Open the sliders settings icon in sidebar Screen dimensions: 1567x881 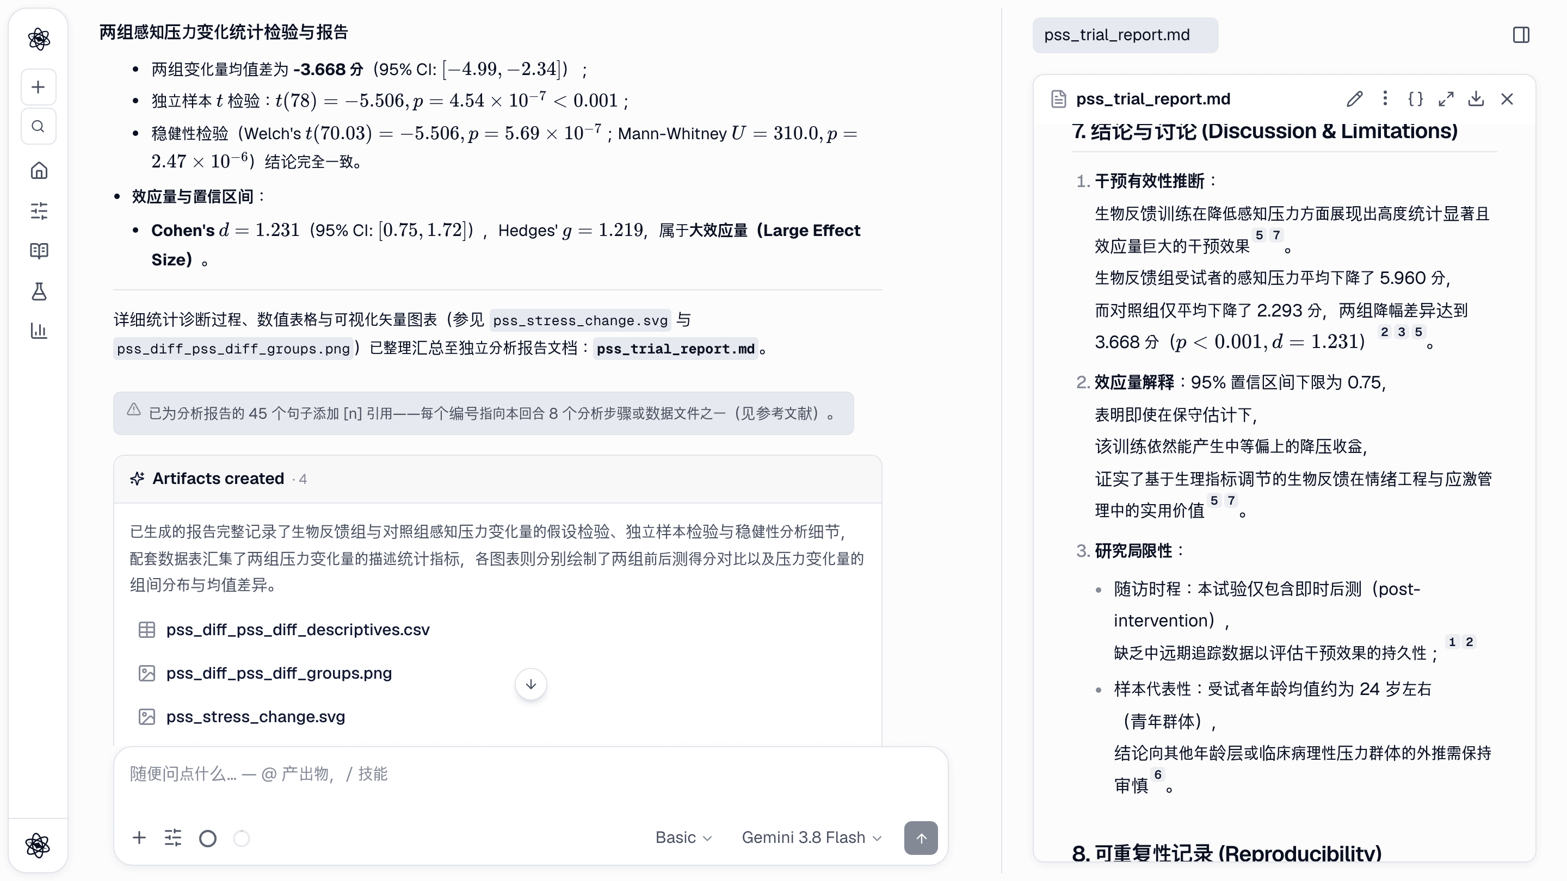(x=38, y=210)
